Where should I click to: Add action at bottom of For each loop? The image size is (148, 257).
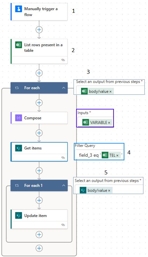(39, 248)
